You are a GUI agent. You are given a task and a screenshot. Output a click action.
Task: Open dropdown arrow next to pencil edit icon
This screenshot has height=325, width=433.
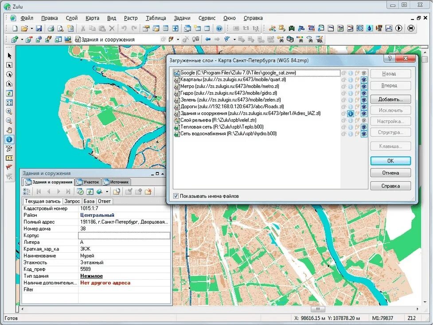[x=178, y=39]
